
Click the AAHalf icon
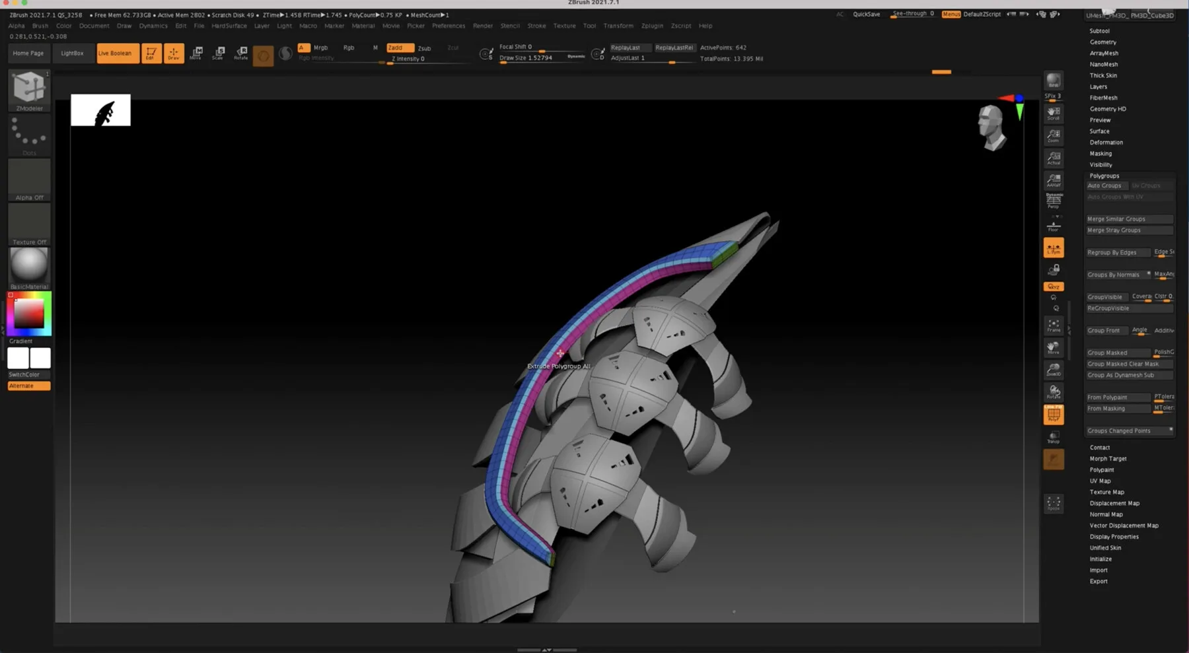1054,180
